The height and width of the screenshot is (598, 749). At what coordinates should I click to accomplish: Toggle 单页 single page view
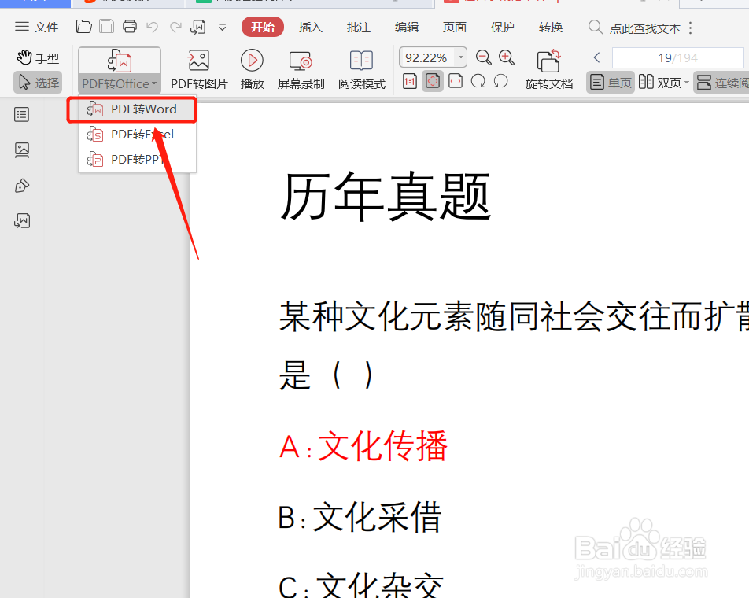click(610, 82)
